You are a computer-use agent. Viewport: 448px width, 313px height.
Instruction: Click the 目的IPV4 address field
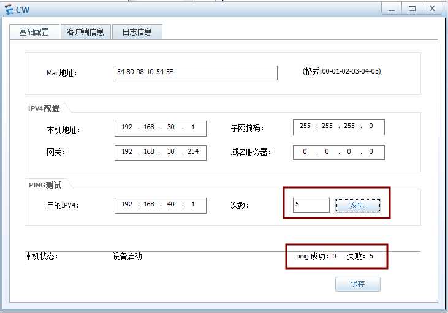161,206
